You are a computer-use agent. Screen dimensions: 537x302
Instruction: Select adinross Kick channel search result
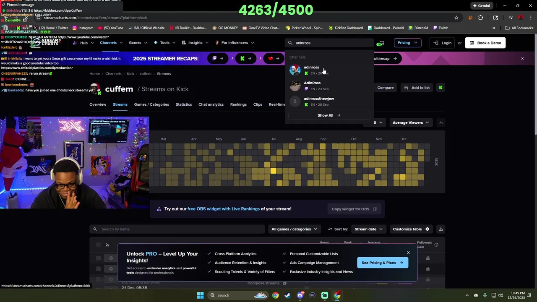click(x=329, y=70)
